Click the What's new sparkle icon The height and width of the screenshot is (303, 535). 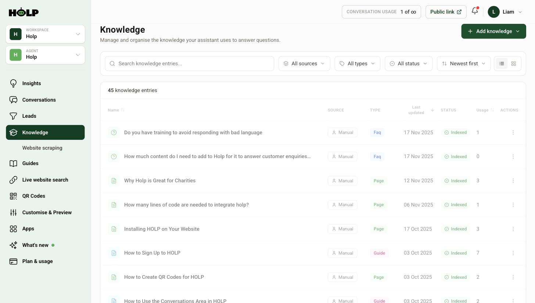[x=13, y=245]
